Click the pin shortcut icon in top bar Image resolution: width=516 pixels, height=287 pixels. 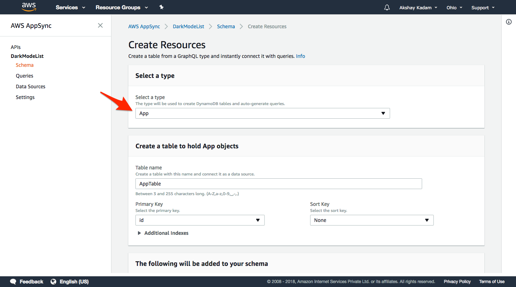pyautogui.click(x=161, y=7)
